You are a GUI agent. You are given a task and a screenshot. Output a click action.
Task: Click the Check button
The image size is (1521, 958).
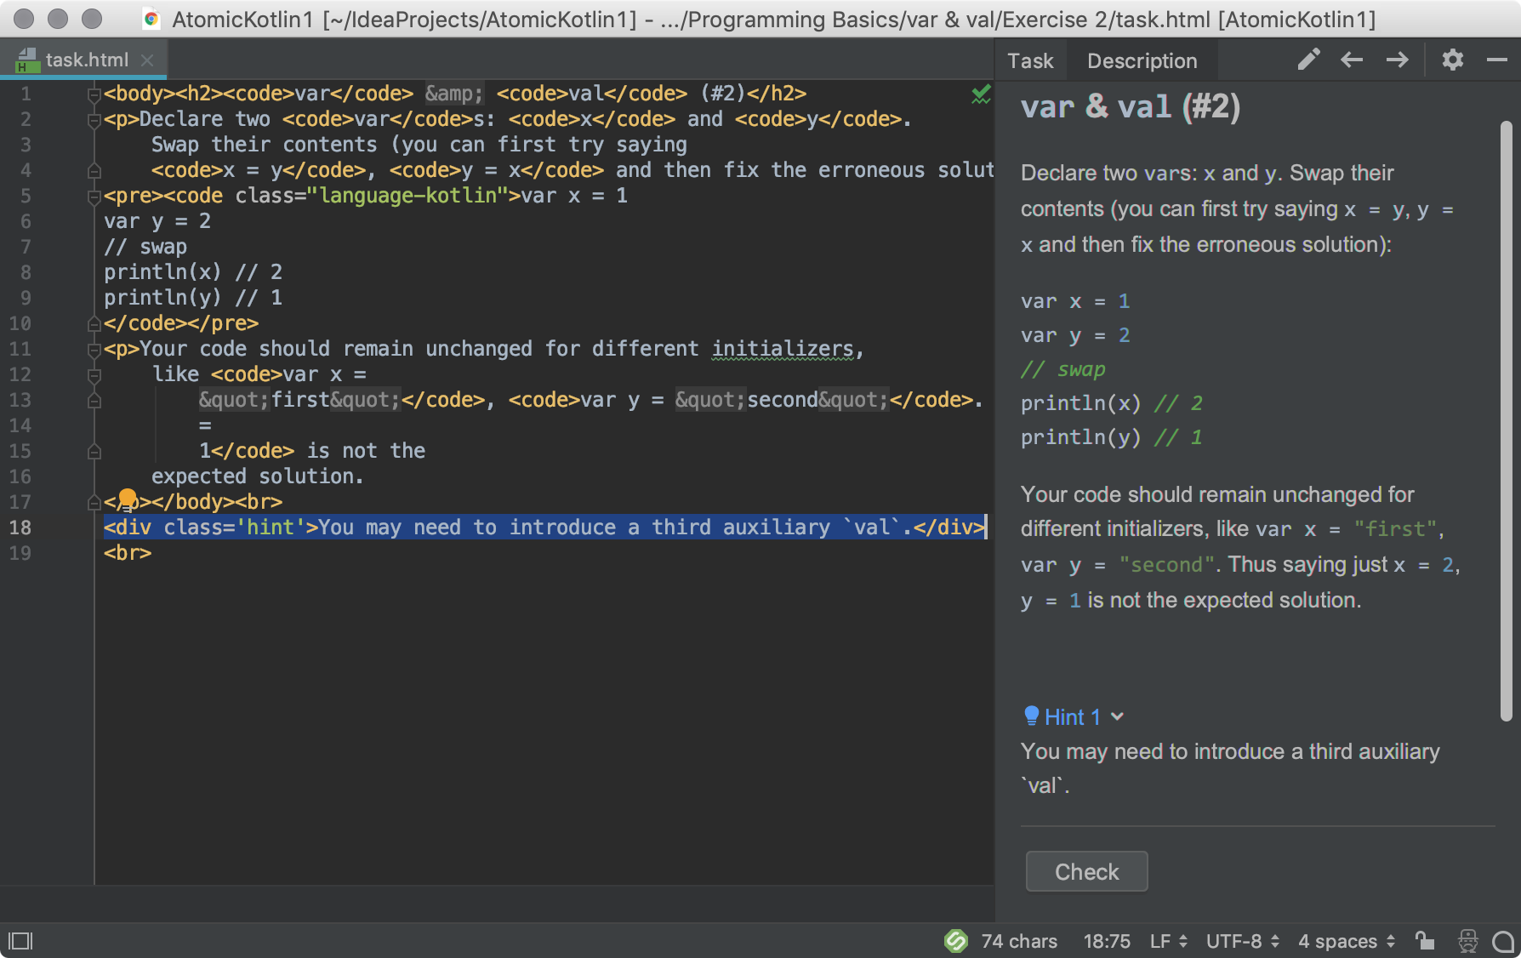coord(1086,871)
